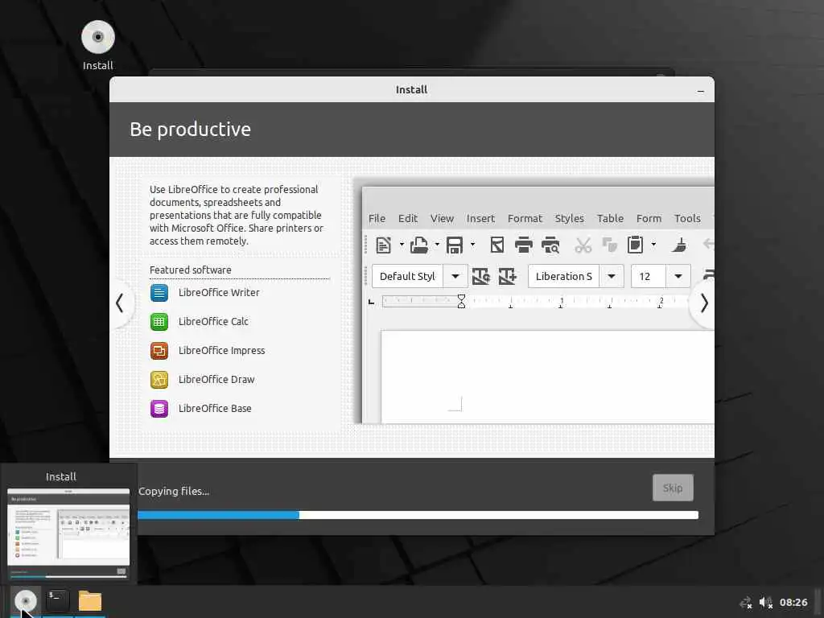Click the LibreOffice Impress icon
824x618 pixels.
click(159, 351)
